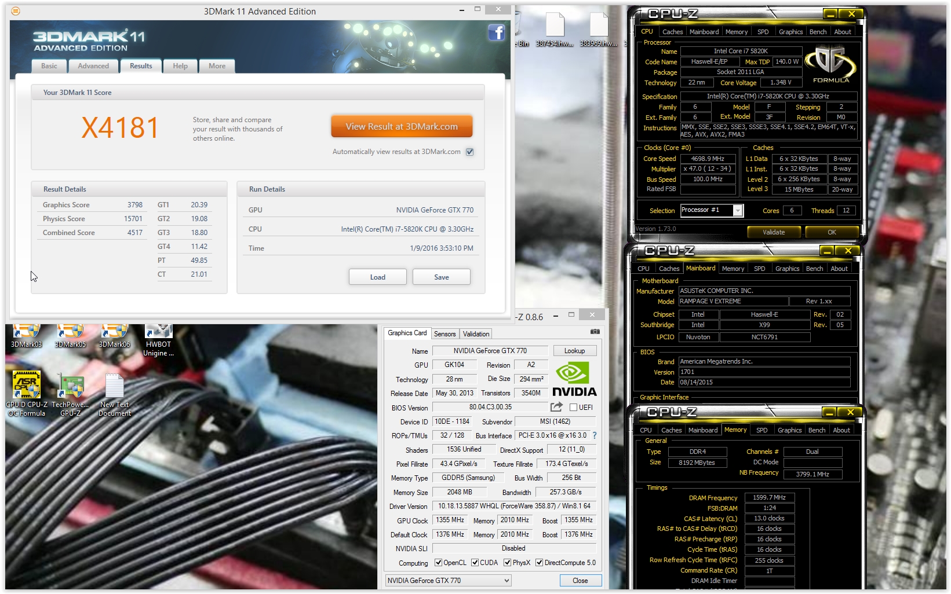The image size is (951, 594).
Task: Open New Text Document on desktop
Action: click(115, 394)
